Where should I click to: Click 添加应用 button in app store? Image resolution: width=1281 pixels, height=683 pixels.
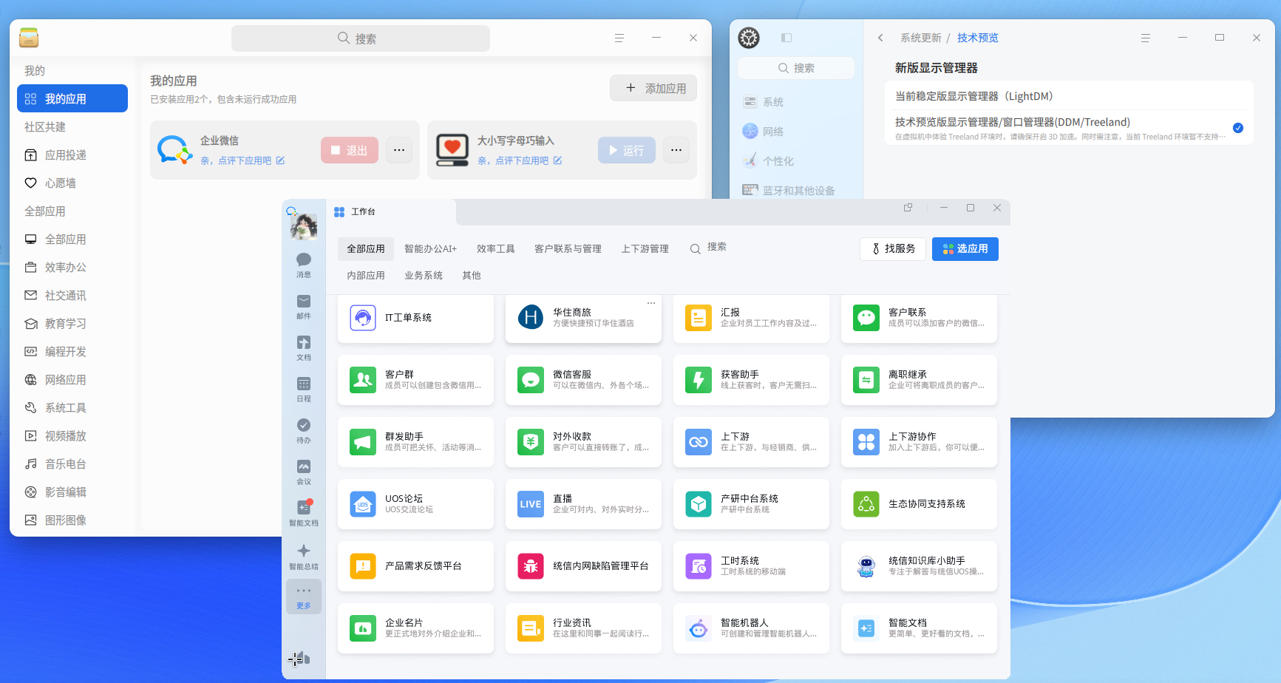click(653, 88)
